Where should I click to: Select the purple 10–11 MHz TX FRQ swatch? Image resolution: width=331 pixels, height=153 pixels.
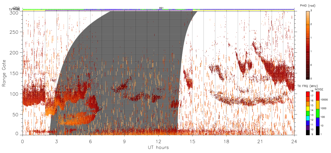(308, 128)
